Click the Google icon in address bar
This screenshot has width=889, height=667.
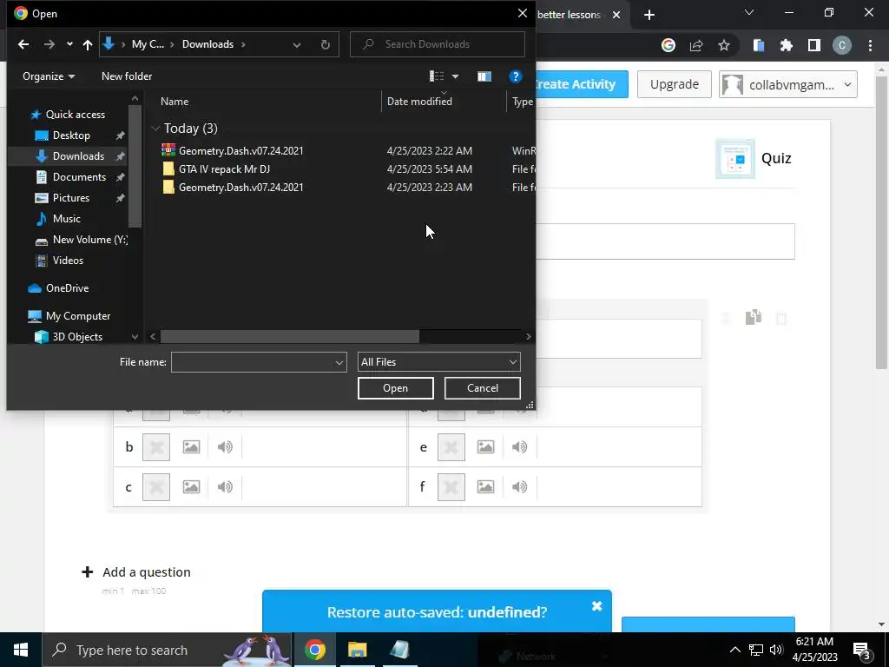(x=668, y=45)
